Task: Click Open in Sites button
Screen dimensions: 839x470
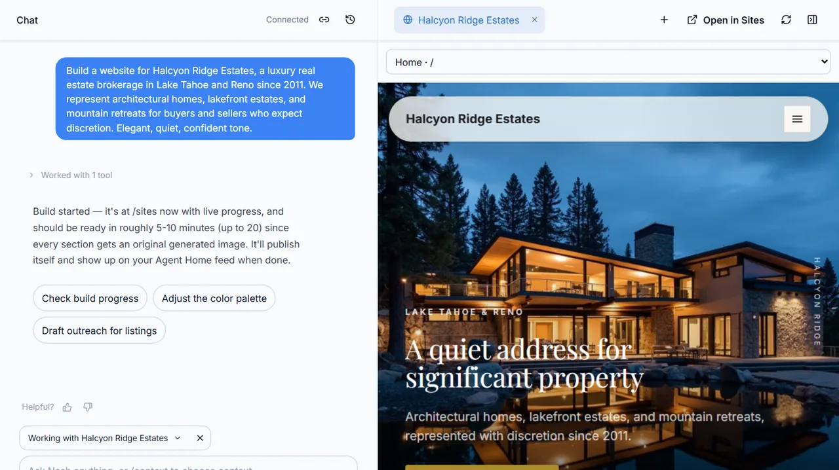Action: tap(725, 20)
